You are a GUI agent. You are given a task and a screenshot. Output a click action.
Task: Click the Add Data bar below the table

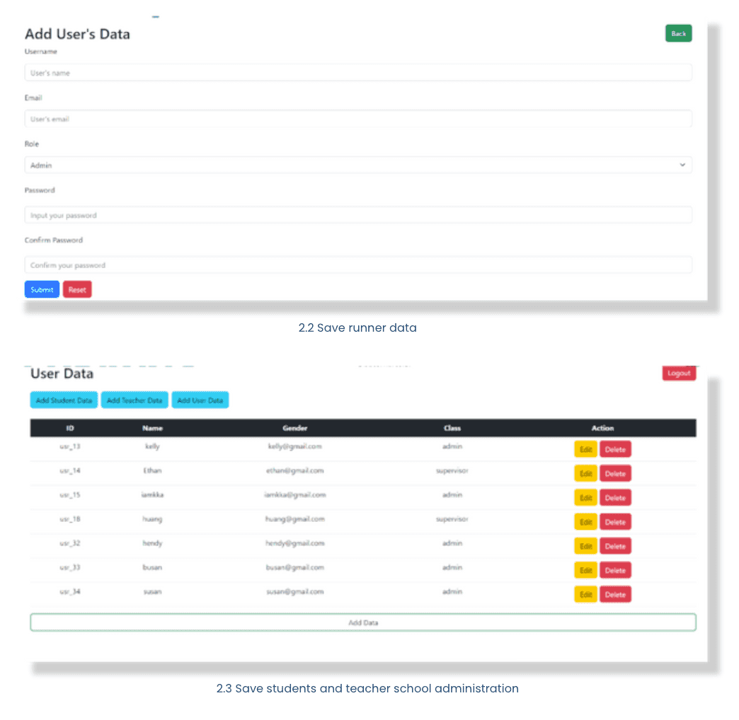point(362,622)
